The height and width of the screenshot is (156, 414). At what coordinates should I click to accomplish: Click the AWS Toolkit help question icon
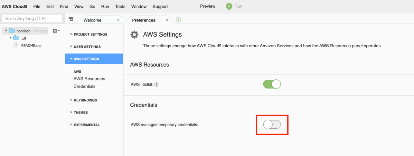point(156,84)
